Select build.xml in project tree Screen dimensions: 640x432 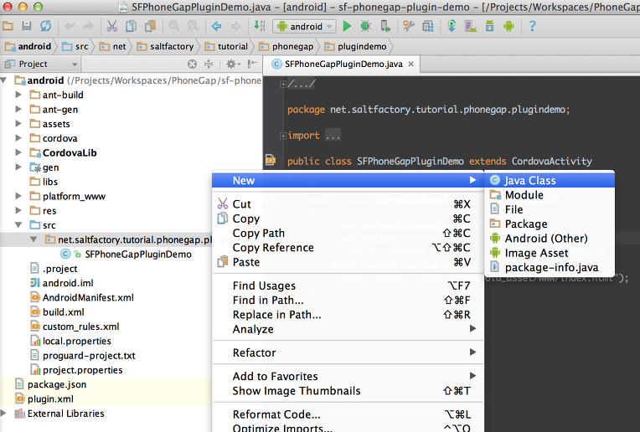[58, 312]
